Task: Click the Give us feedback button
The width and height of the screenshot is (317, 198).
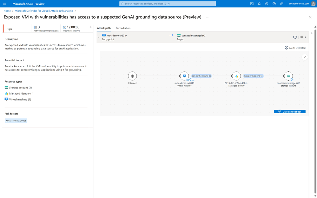Action: point(289,112)
